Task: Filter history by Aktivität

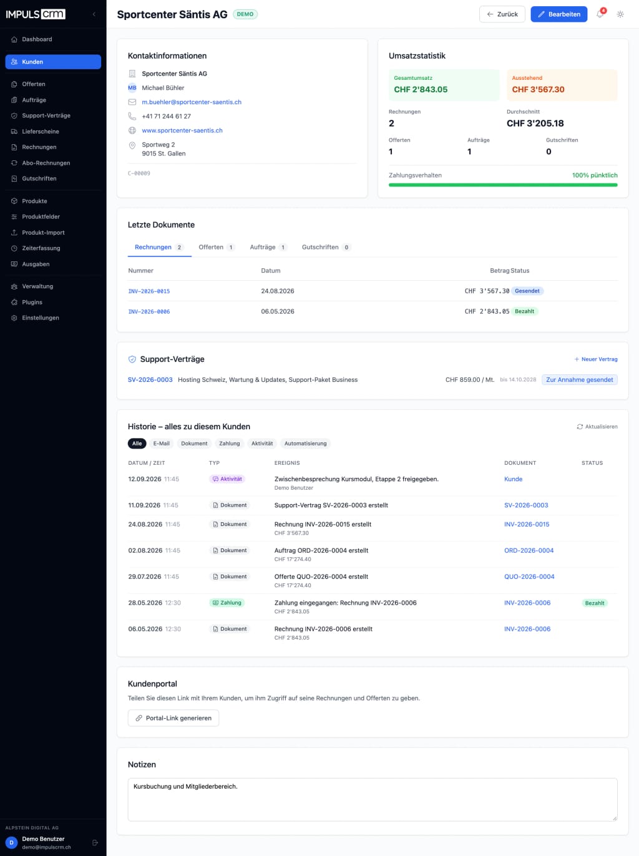Action: point(262,444)
